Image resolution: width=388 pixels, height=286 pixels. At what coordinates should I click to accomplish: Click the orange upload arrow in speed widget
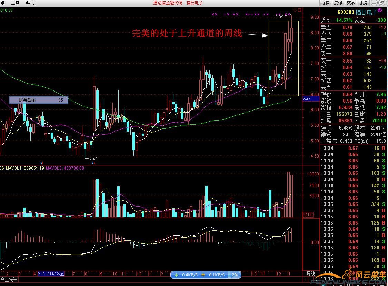(203, 275)
